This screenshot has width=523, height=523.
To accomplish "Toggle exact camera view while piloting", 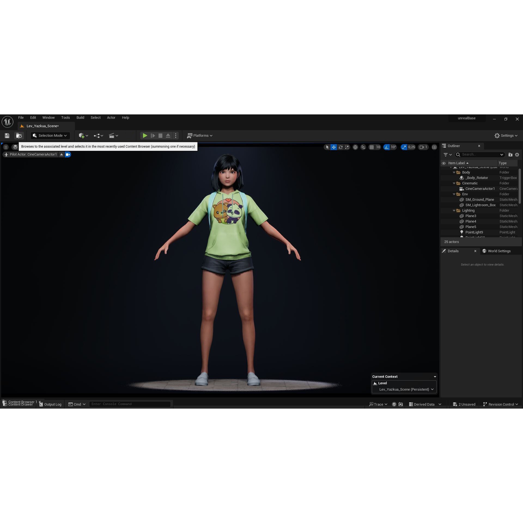I will (68, 154).
